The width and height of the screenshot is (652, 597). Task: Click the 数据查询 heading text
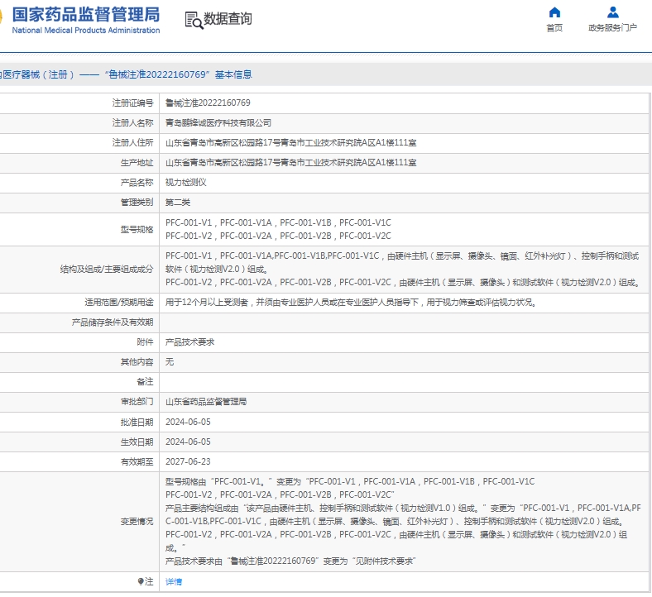[228, 19]
